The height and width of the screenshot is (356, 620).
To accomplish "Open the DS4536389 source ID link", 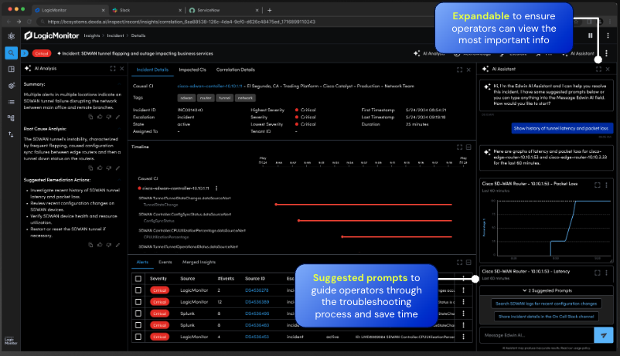I will 257,302.
